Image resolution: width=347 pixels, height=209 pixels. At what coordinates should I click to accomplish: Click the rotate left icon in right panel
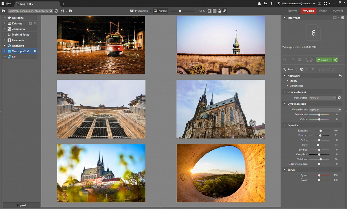click(307, 60)
